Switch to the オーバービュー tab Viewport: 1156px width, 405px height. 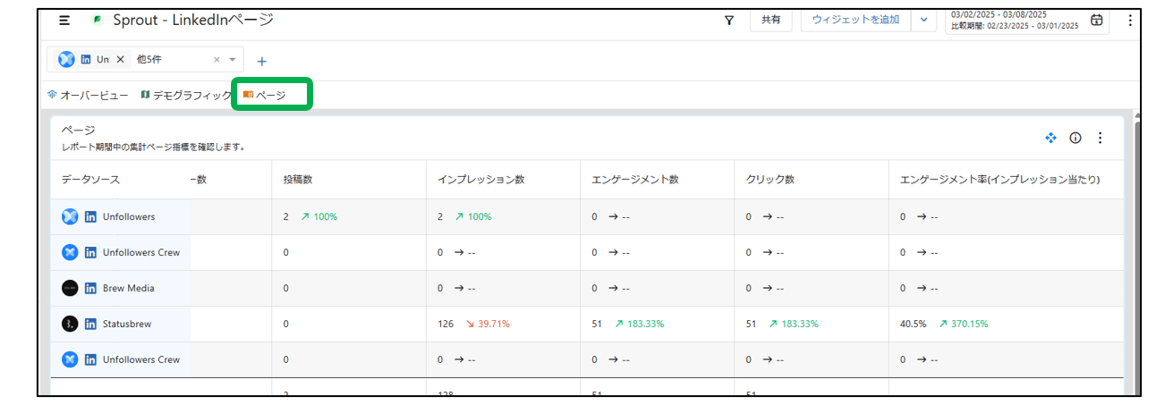88,95
